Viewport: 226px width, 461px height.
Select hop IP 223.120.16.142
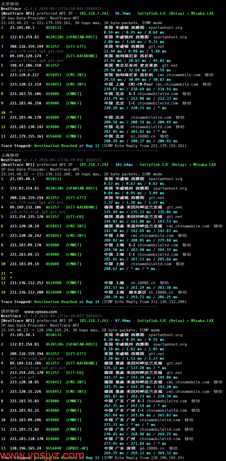[26, 236]
